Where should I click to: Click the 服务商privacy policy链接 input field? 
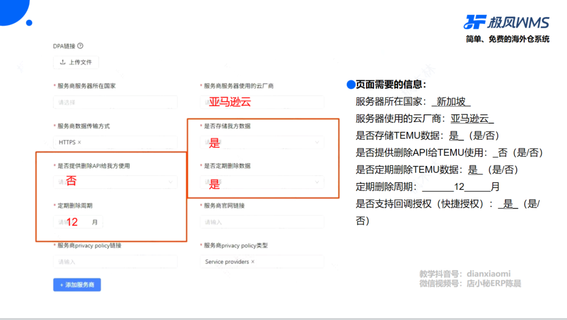point(116,261)
